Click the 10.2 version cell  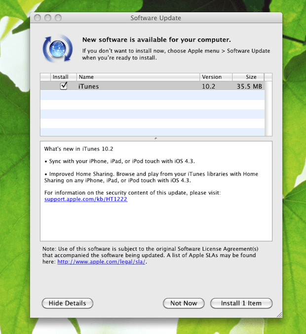click(208, 86)
